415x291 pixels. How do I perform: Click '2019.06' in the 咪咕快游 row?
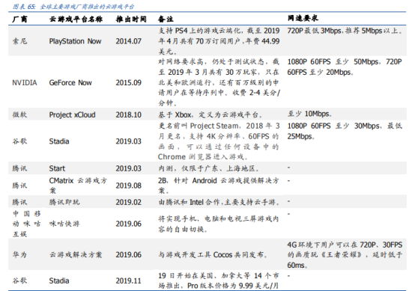point(128,224)
